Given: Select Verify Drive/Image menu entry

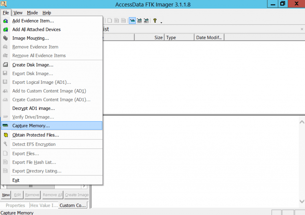Looking at the screenshot, I should [52, 117].
